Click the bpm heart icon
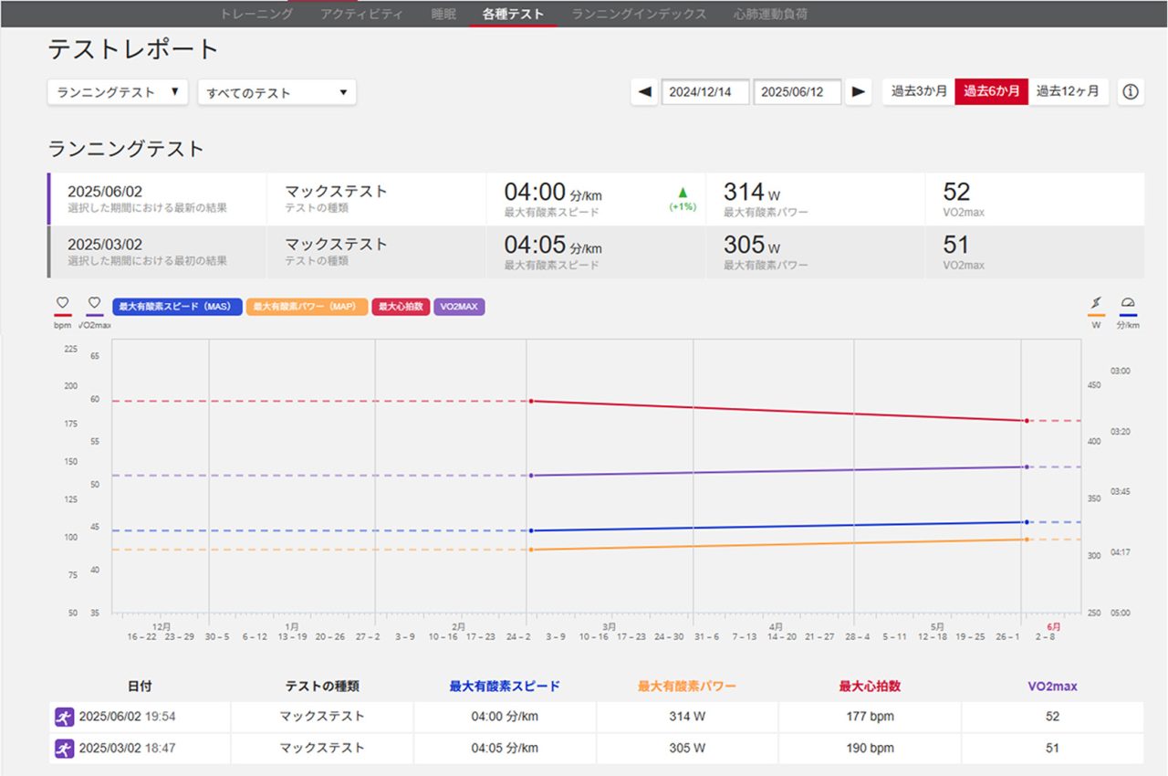 tap(63, 303)
